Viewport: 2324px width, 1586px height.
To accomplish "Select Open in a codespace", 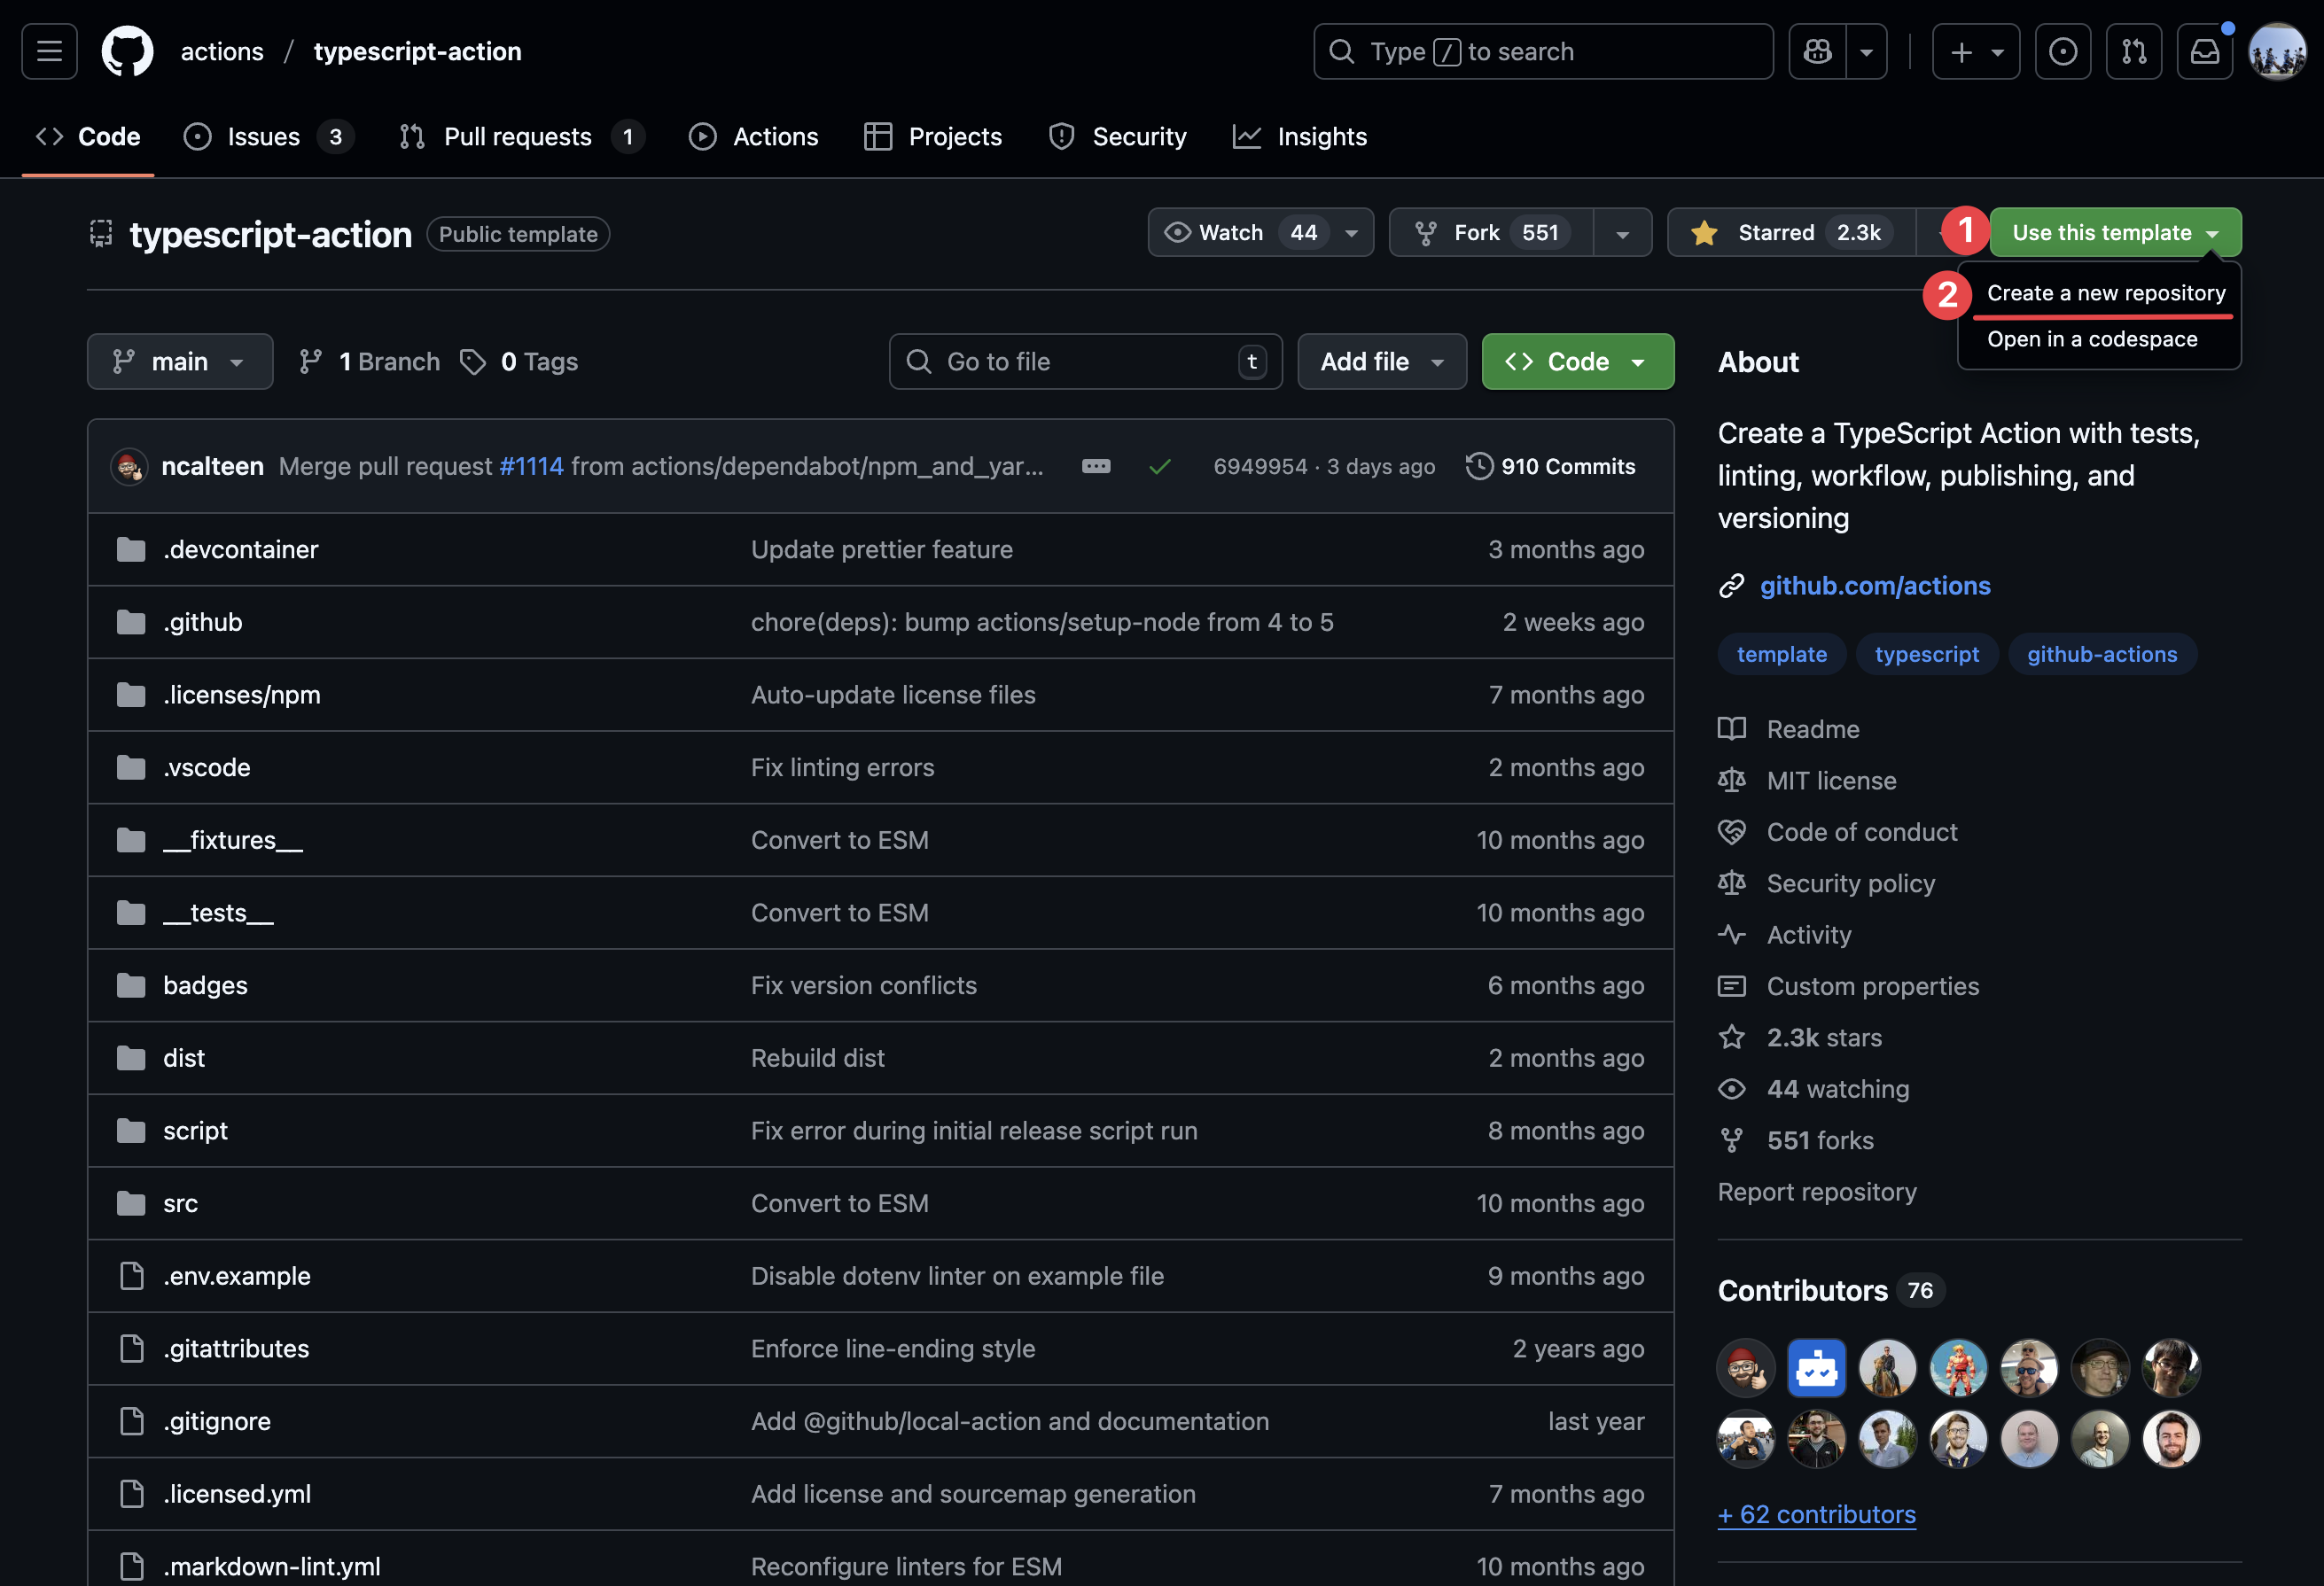I will tap(2092, 338).
